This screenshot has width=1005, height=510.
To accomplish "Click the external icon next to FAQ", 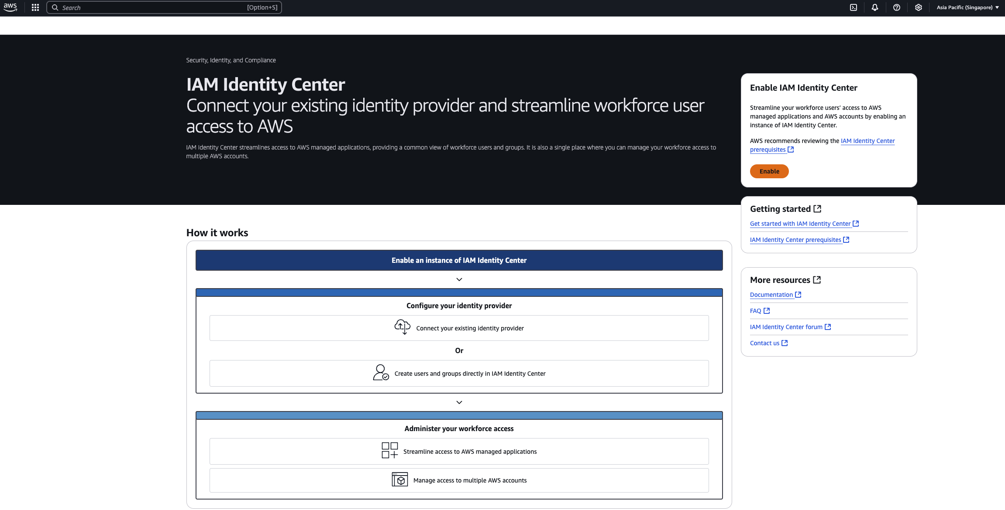I will click(x=767, y=311).
